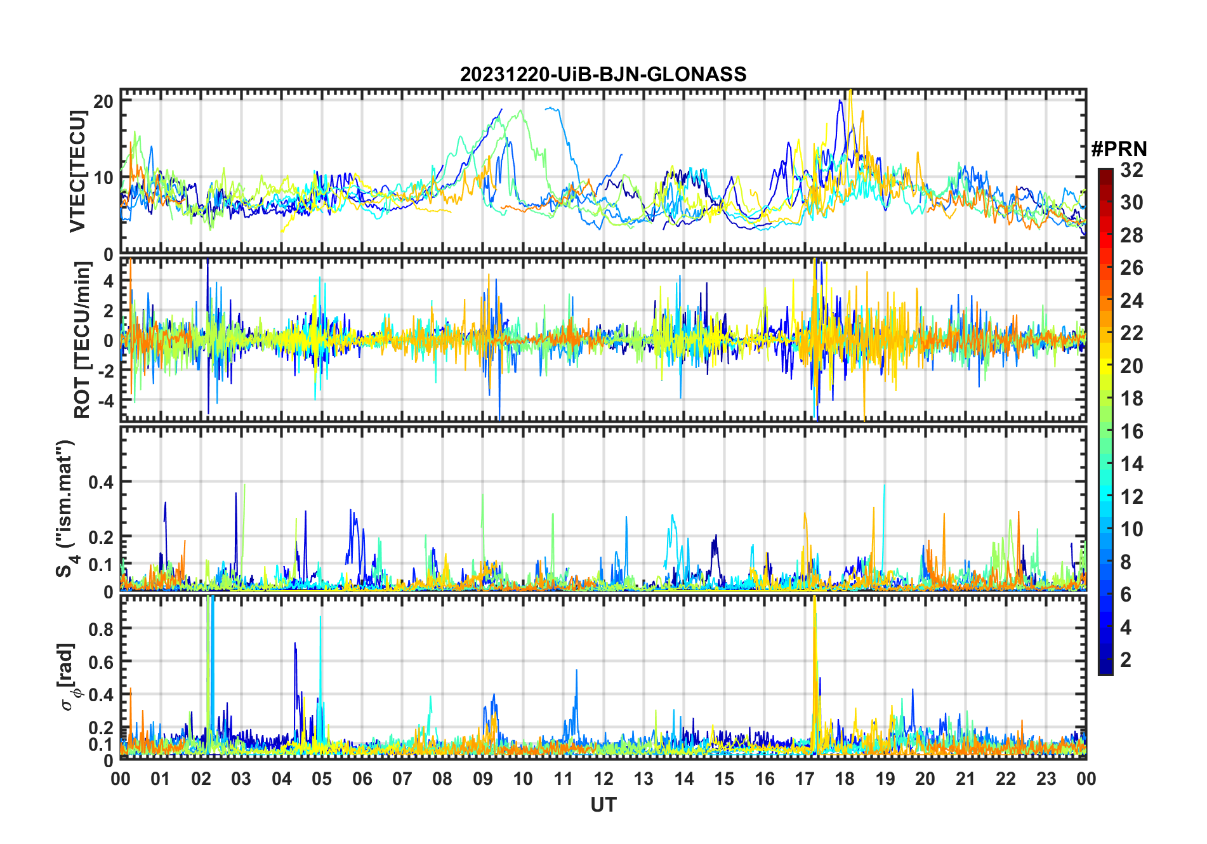
Task: Click the sigma phi [rad] axis label
Action: click(68, 676)
